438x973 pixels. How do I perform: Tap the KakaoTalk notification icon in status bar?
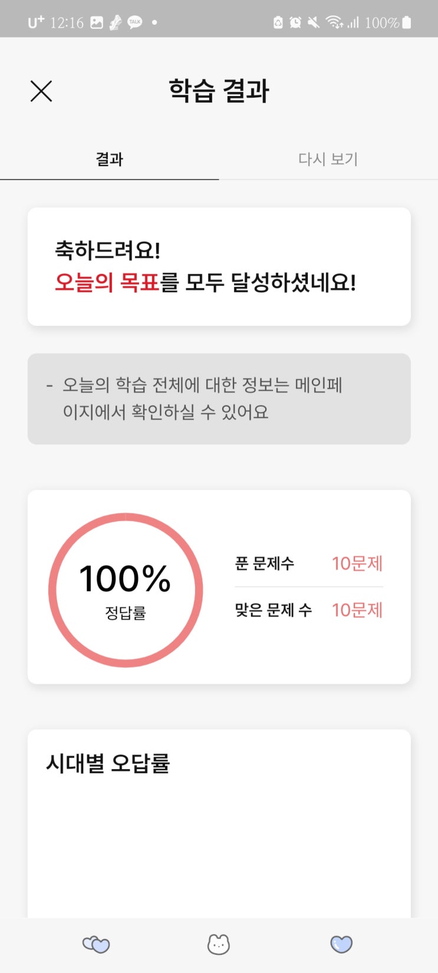135,23
